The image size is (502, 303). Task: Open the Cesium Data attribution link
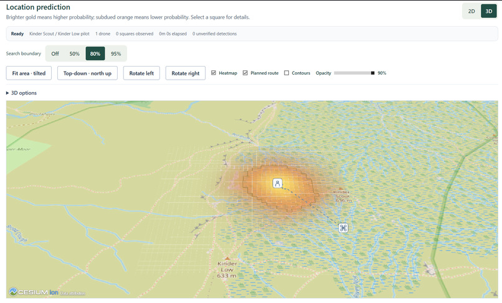click(x=73, y=293)
